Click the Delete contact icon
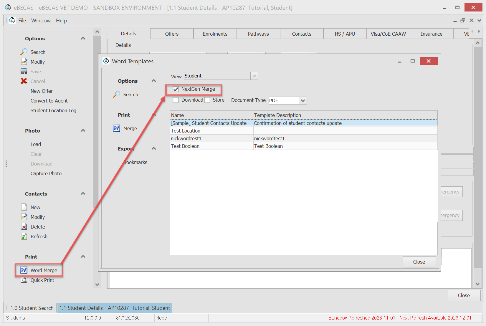The width and height of the screenshot is (486, 326). click(x=24, y=227)
